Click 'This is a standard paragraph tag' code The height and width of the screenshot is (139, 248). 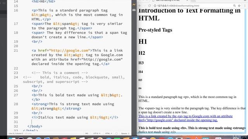coord(73,10)
